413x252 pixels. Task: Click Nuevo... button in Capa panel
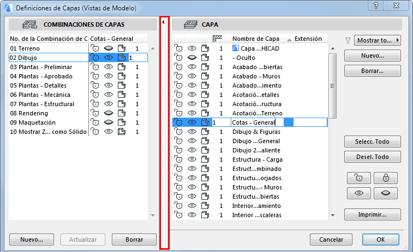pyautogui.click(x=373, y=56)
